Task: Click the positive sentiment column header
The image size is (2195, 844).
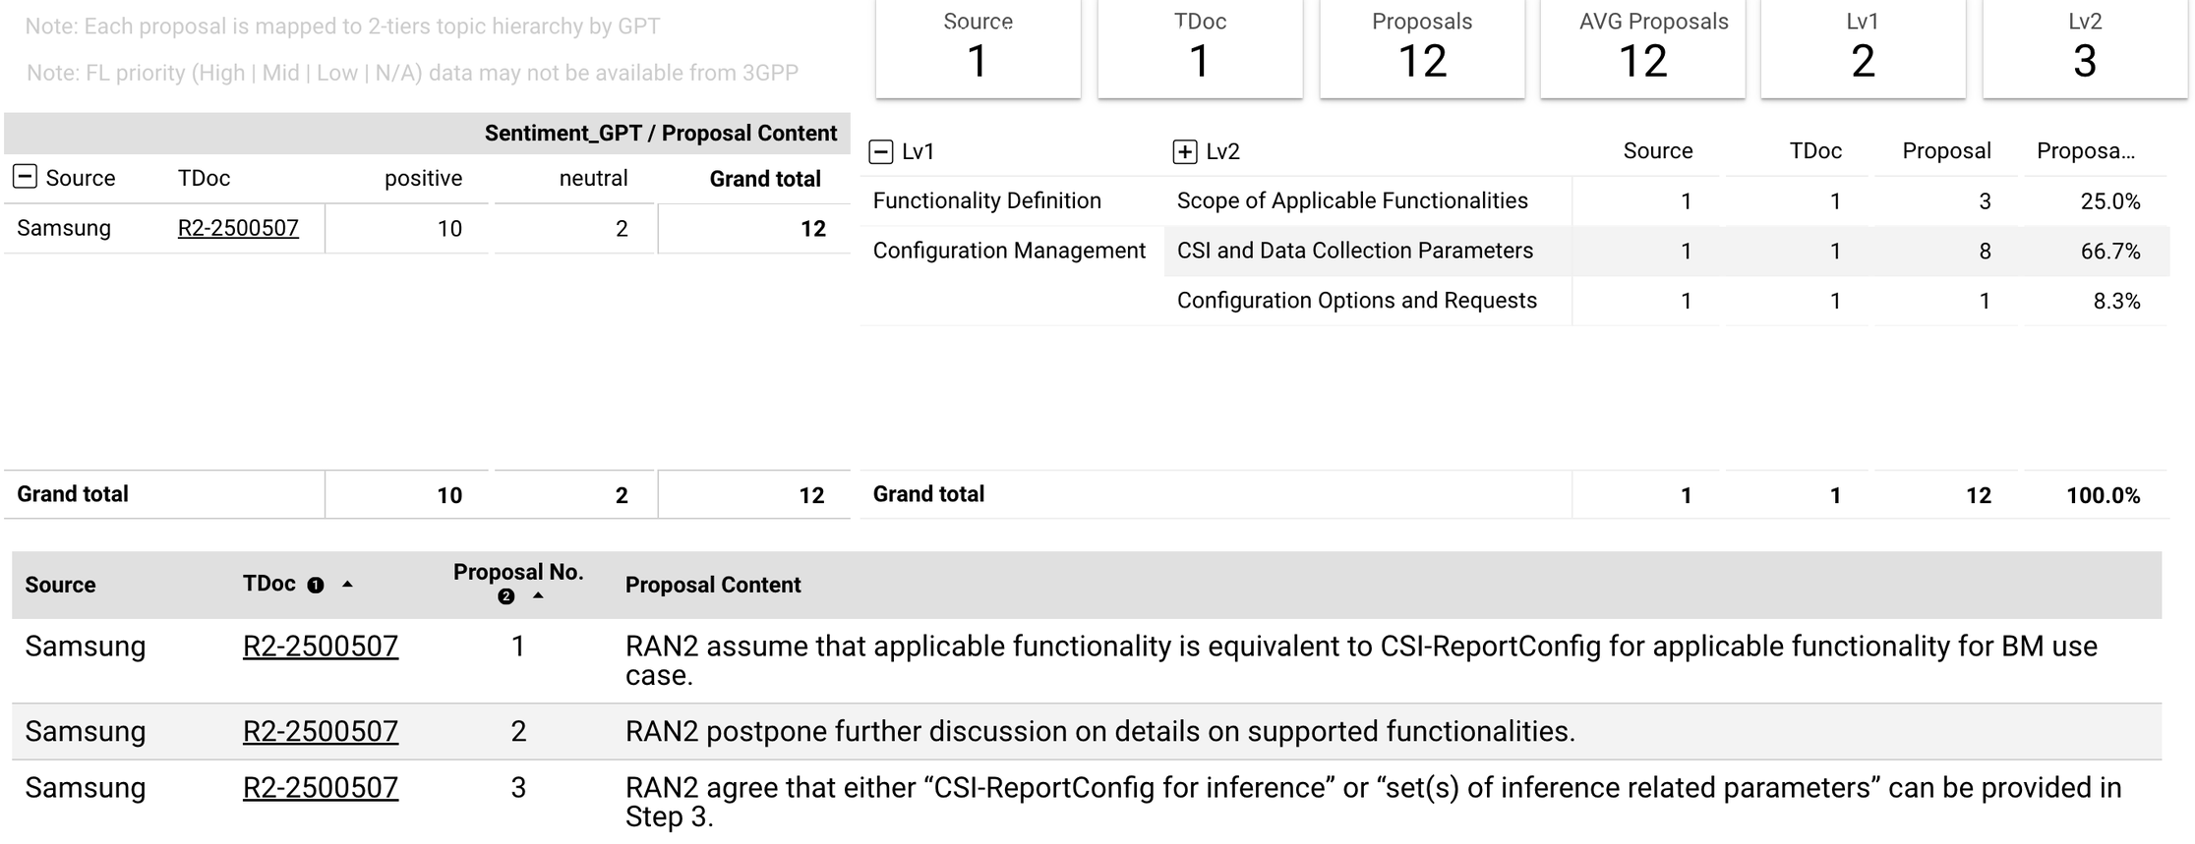Action: tap(423, 178)
